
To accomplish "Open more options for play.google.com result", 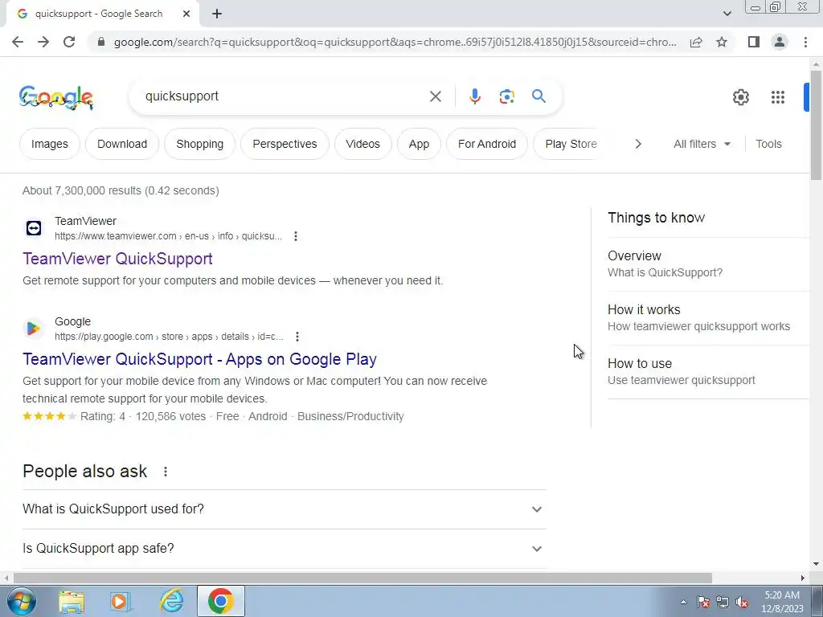I will click(297, 337).
